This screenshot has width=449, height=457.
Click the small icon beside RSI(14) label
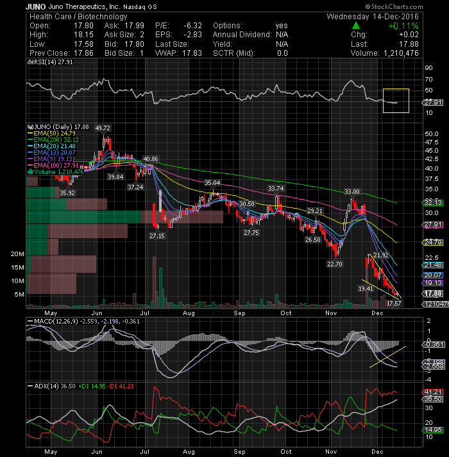pyautogui.click(x=29, y=62)
